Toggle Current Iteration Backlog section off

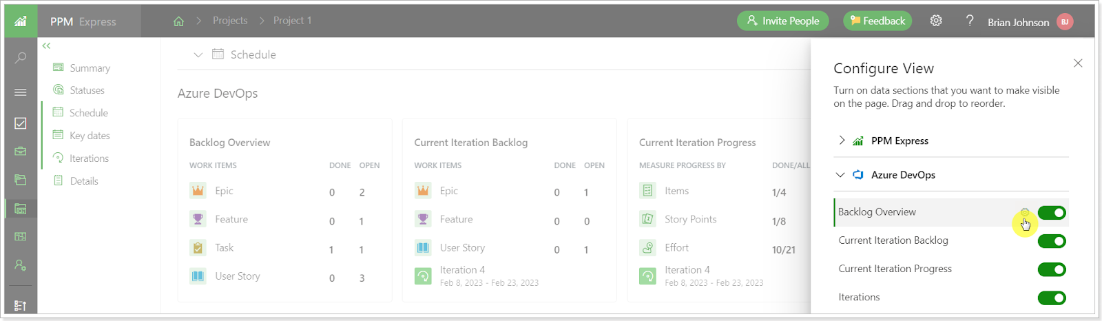tap(1052, 241)
